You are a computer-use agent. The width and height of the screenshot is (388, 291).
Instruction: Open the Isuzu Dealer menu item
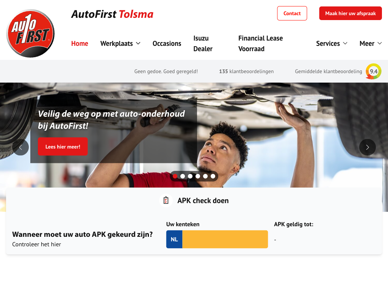tap(203, 44)
